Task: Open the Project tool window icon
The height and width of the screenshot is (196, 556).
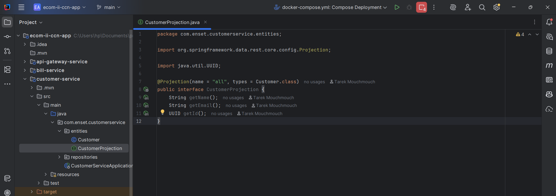Action: click(7, 22)
